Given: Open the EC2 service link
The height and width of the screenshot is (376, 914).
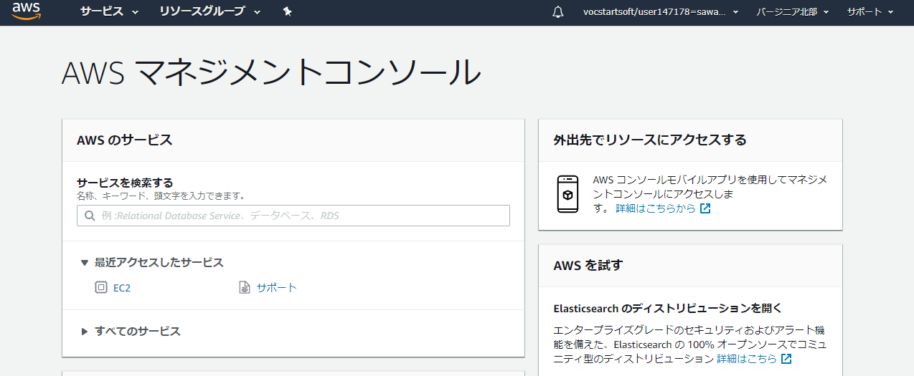Looking at the screenshot, I should tap(122, 288).
